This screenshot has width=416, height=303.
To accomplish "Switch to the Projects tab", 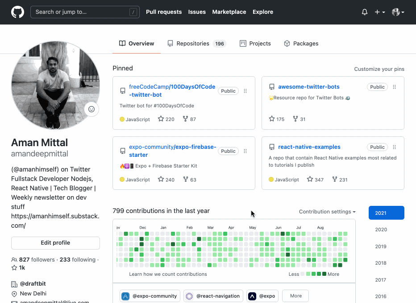I will [255, 43].
